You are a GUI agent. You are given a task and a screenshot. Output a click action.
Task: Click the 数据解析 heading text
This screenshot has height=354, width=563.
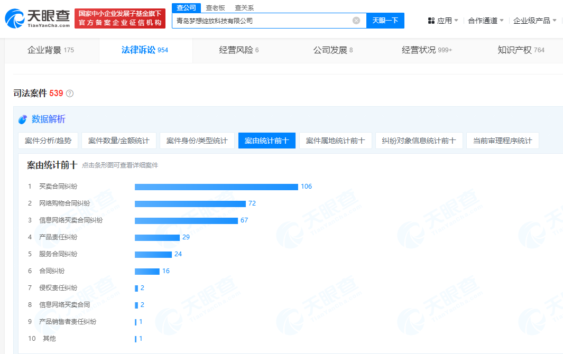click(49, 119)
